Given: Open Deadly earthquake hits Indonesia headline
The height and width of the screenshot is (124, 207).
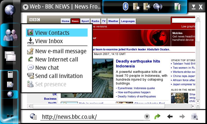Looking at the screenshot, I should click(x=138, y=64).
